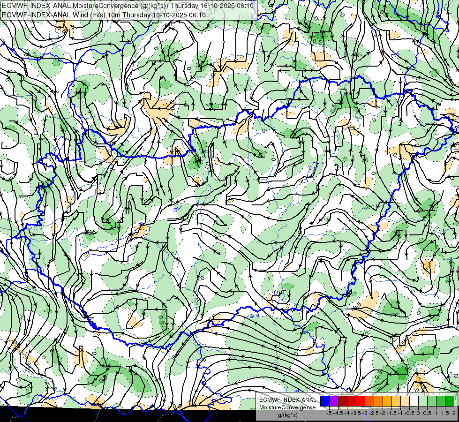Click the -2.5 tick label in legend
Image resolution: width=459 pixels, height=422 pixels.
(x=374, y=413)
